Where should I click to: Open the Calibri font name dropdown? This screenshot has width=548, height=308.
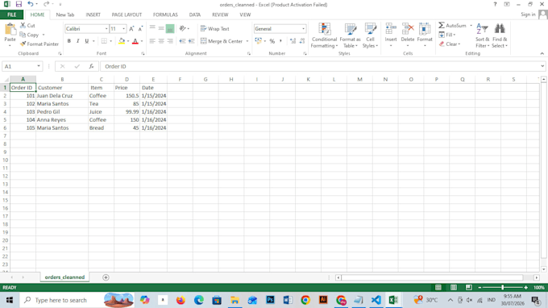click(106, 29)
